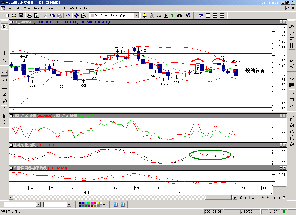Select the ellipse drawing tool on right
The height and width of the screenshot is (215, 296).
tap(292, 93)
